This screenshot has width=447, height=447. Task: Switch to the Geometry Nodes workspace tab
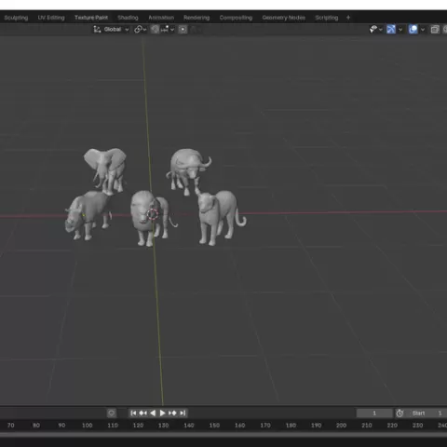(x=284, y=18)
